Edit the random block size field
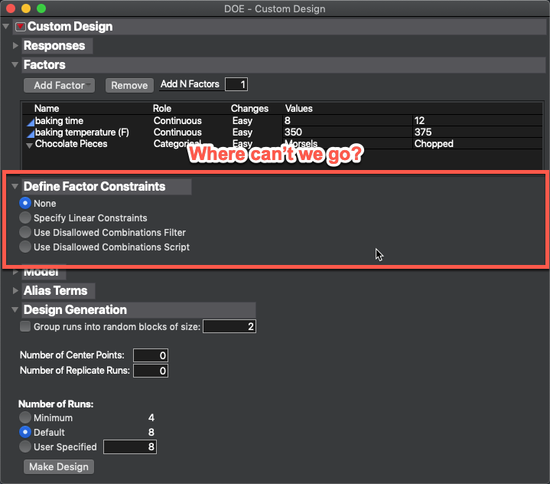The width and height of the screenshot is (550, 484). click(x=229, y=326)
